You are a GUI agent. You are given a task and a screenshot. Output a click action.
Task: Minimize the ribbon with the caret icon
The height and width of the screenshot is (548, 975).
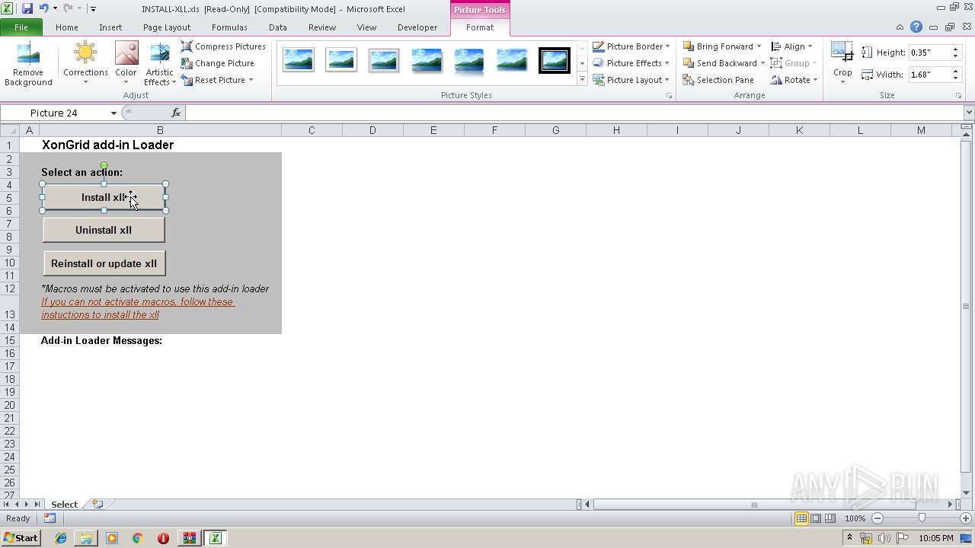[x=900, y=27]
